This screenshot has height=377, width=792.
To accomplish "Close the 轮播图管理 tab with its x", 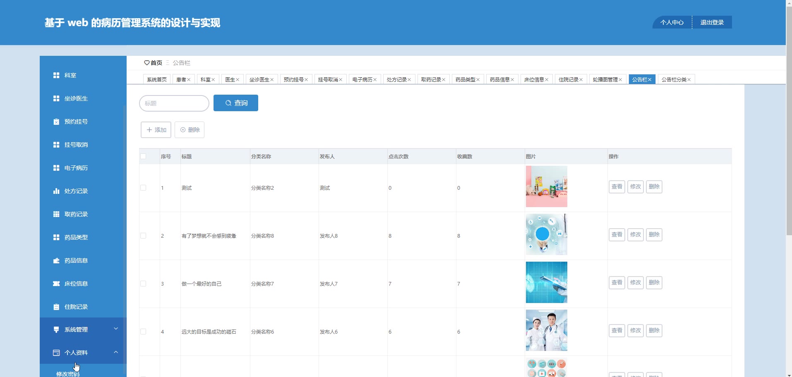I will point(620,80).
